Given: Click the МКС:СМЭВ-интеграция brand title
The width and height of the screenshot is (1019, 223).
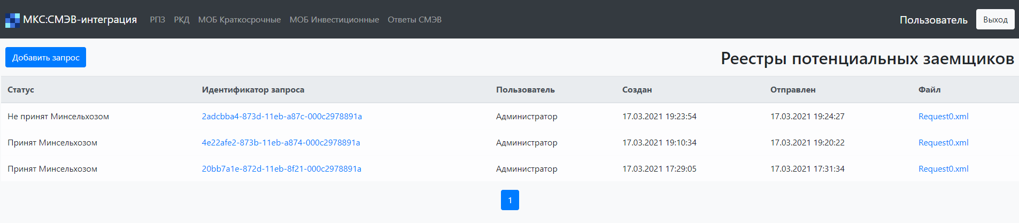Looking at the screenshot, I should (80, 20).
